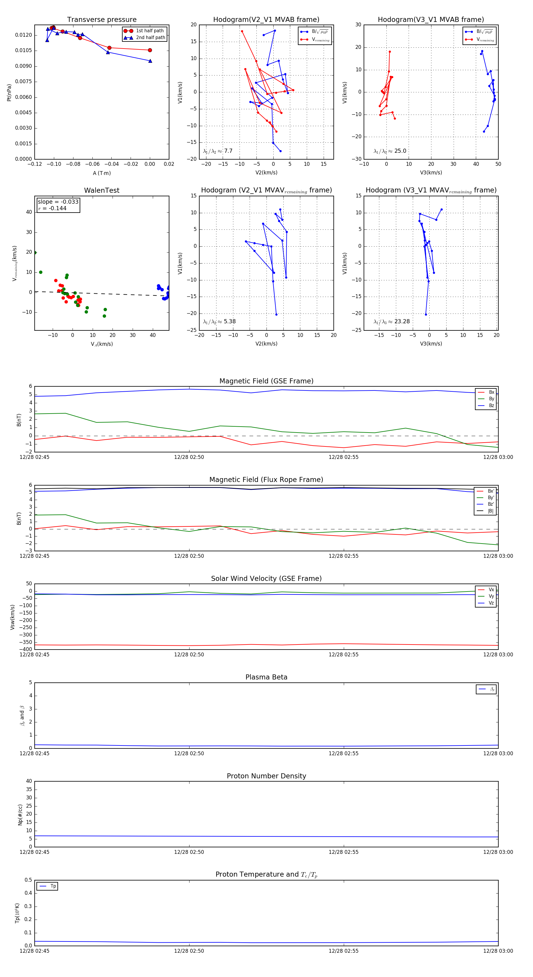This screenshot has width=533, height=977.
Task: Click the λ1/λ3 ≈ 25.0 annotation
Action: [390, 151]
